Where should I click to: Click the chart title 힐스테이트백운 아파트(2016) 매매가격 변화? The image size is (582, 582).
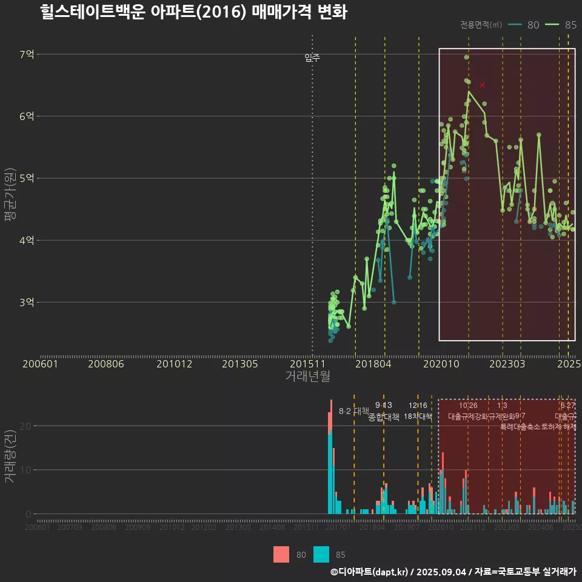[x=193, y=12]
